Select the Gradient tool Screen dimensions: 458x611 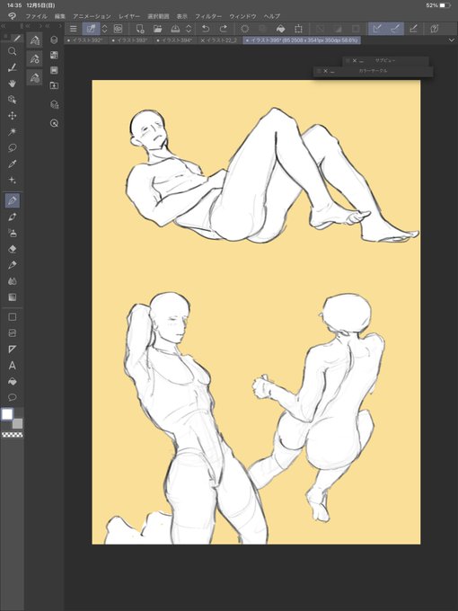[12, 297]
